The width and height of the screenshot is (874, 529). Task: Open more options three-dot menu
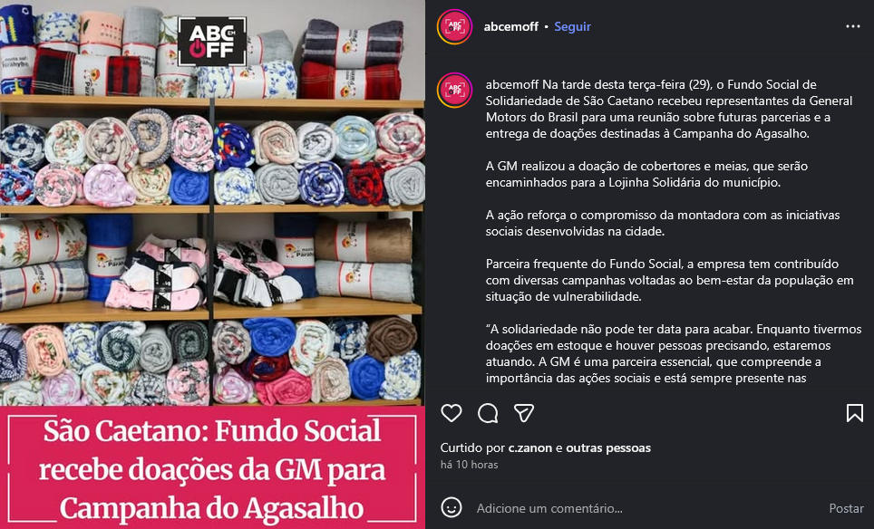tap(853, 27)
